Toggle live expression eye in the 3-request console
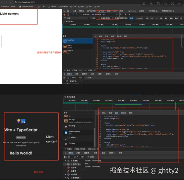Viewport: 184px width, 180px height. (80, 78)
